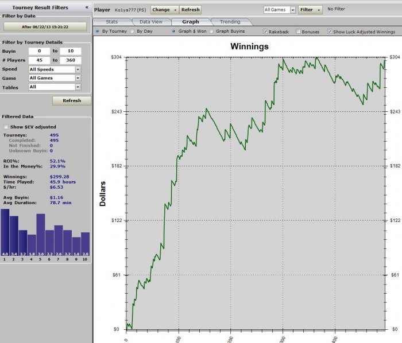This screenshot has height=343, width=402.
Task: Open the Filter dropdown button
Action: [x=311, y=10]
